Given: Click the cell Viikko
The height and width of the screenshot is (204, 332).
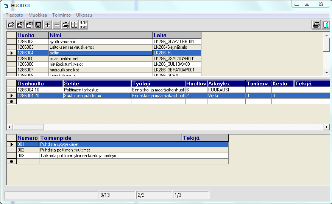Looking at the screenshot, I should pos(226,96).
